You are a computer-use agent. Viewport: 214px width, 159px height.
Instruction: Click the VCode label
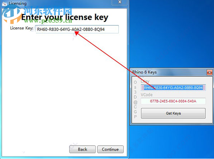point(147,95)
